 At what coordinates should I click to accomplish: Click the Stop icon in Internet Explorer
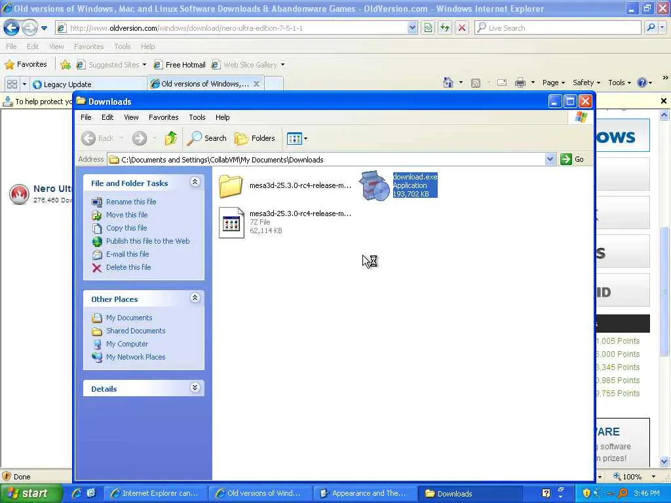tap(462, 28)
